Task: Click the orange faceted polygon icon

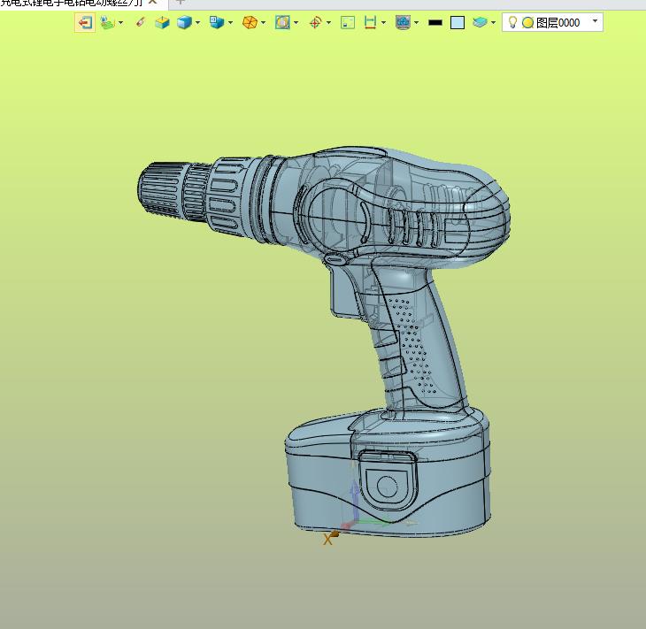Action: click(x=250, y=22)
